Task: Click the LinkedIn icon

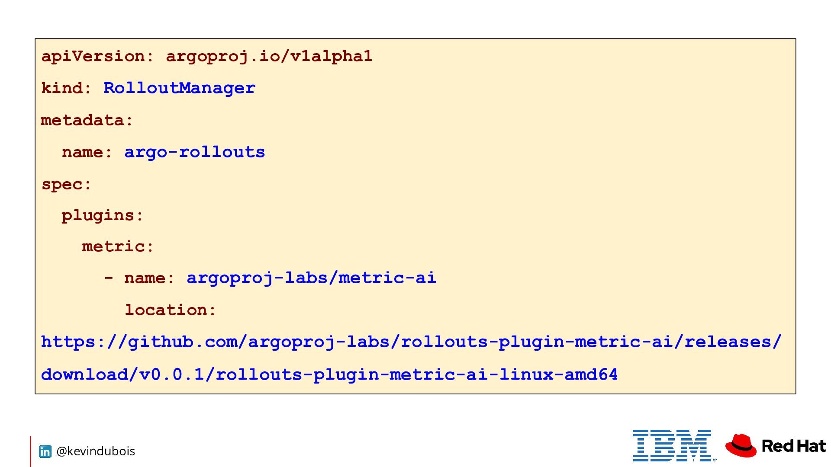Action: (x=45, y=451)
